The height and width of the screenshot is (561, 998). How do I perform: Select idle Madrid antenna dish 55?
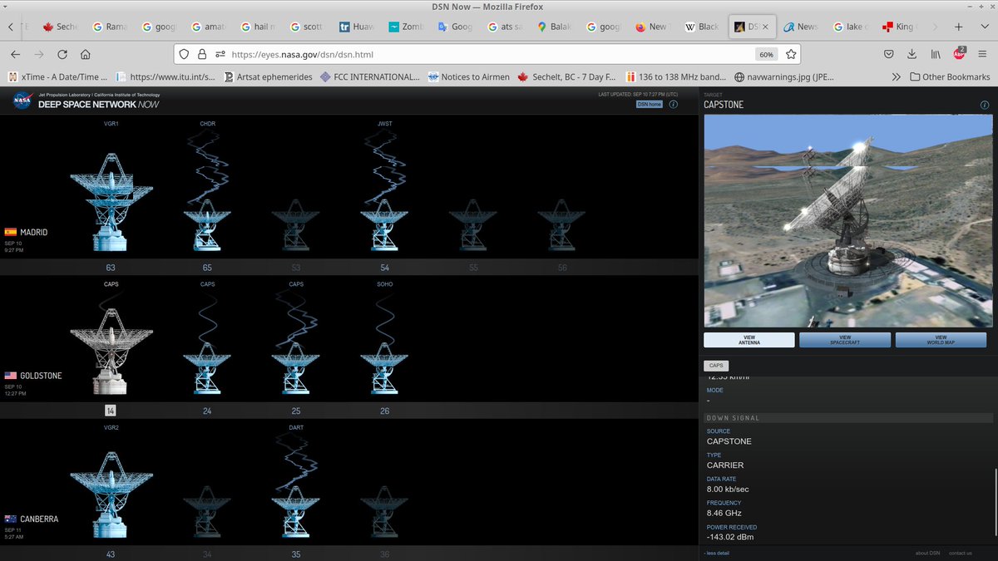pos(473,224)
